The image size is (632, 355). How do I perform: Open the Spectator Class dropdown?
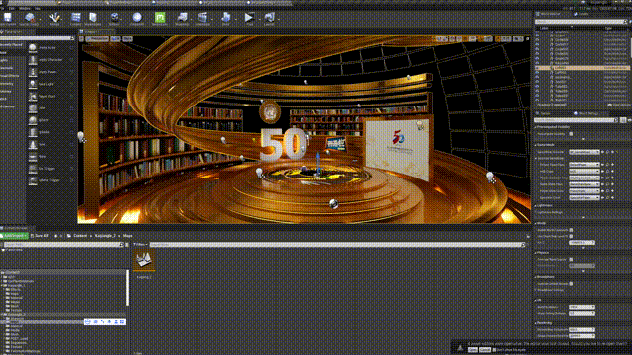click(x=585, y=197)
